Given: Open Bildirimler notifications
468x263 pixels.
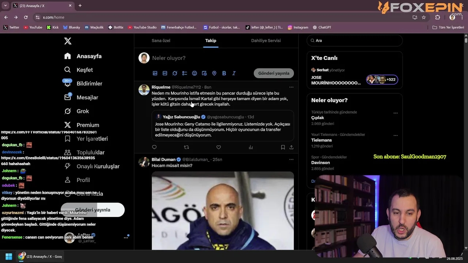Looking at the screenshot, I should [x=83, y=84].
